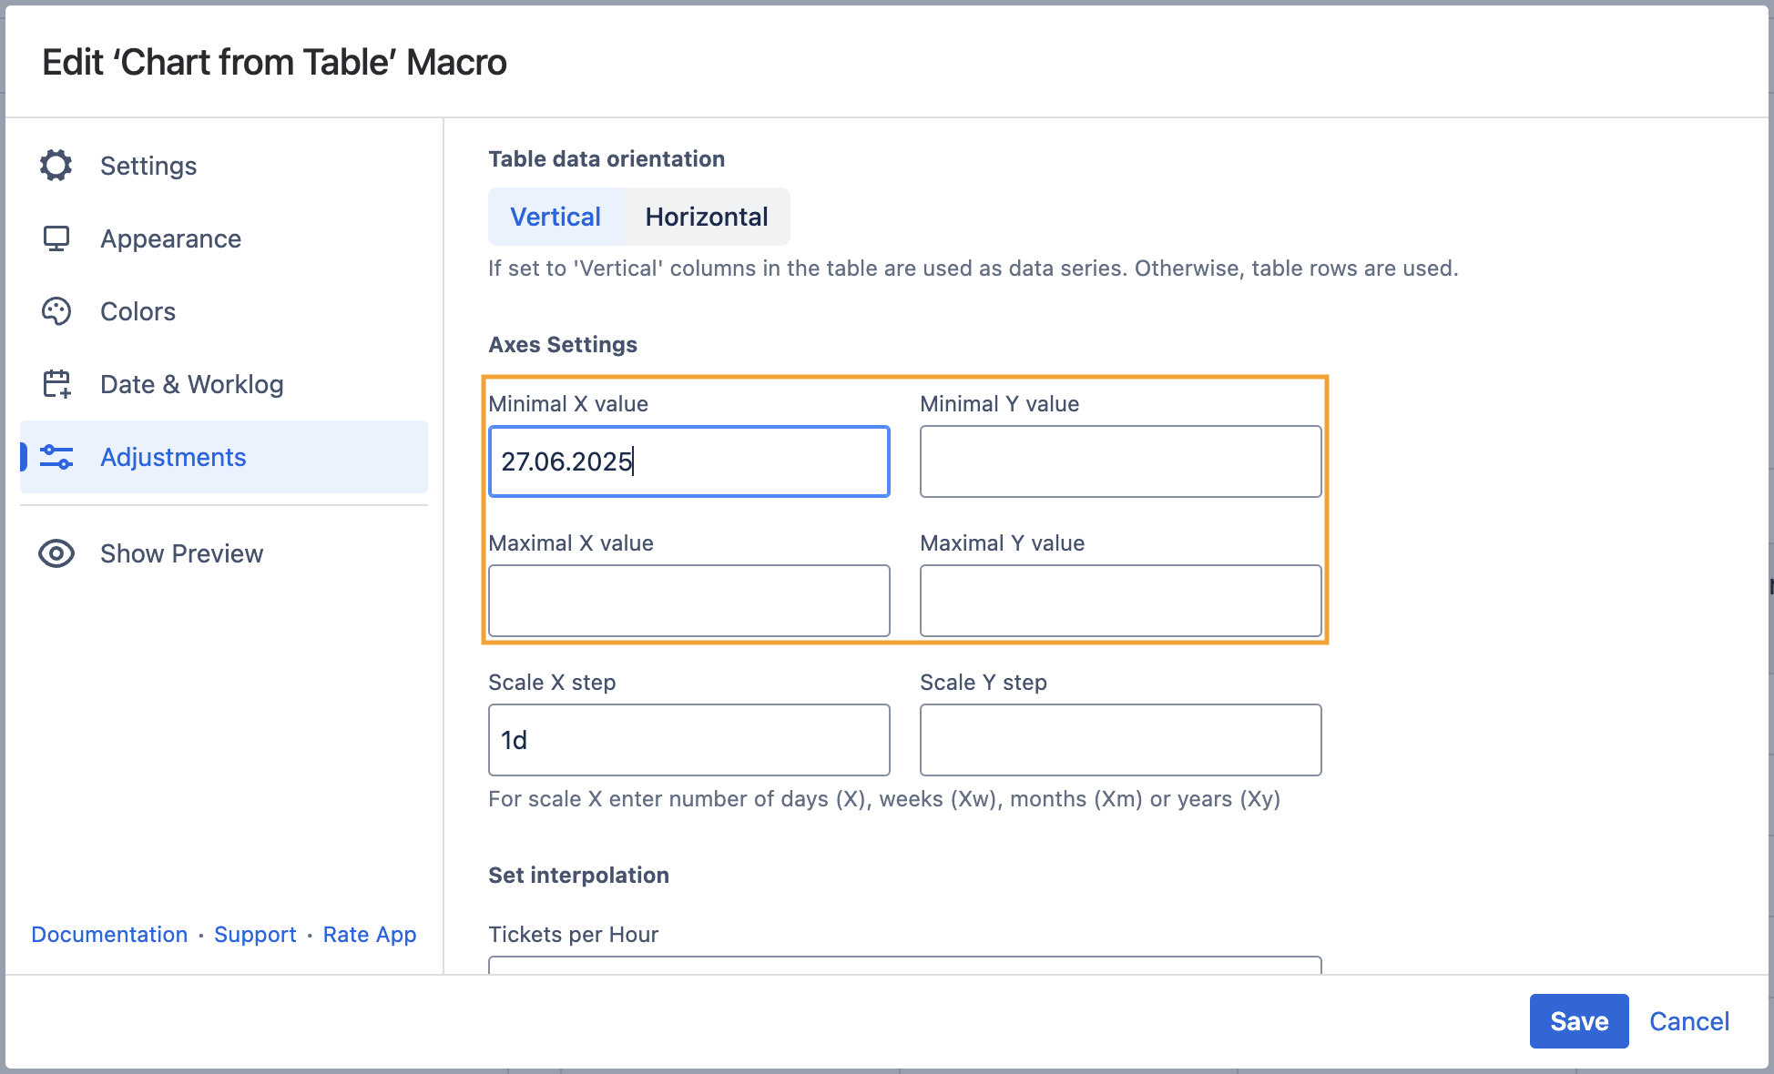Select Vertical table data orientation
The height and width of the screenshot is (1074, 1774).
point(556,217)
